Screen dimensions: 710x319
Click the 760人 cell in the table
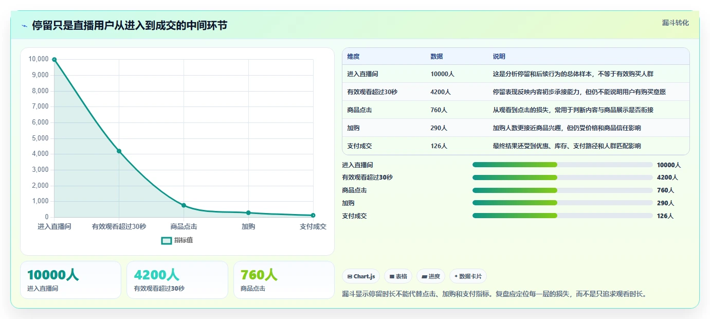439,110
